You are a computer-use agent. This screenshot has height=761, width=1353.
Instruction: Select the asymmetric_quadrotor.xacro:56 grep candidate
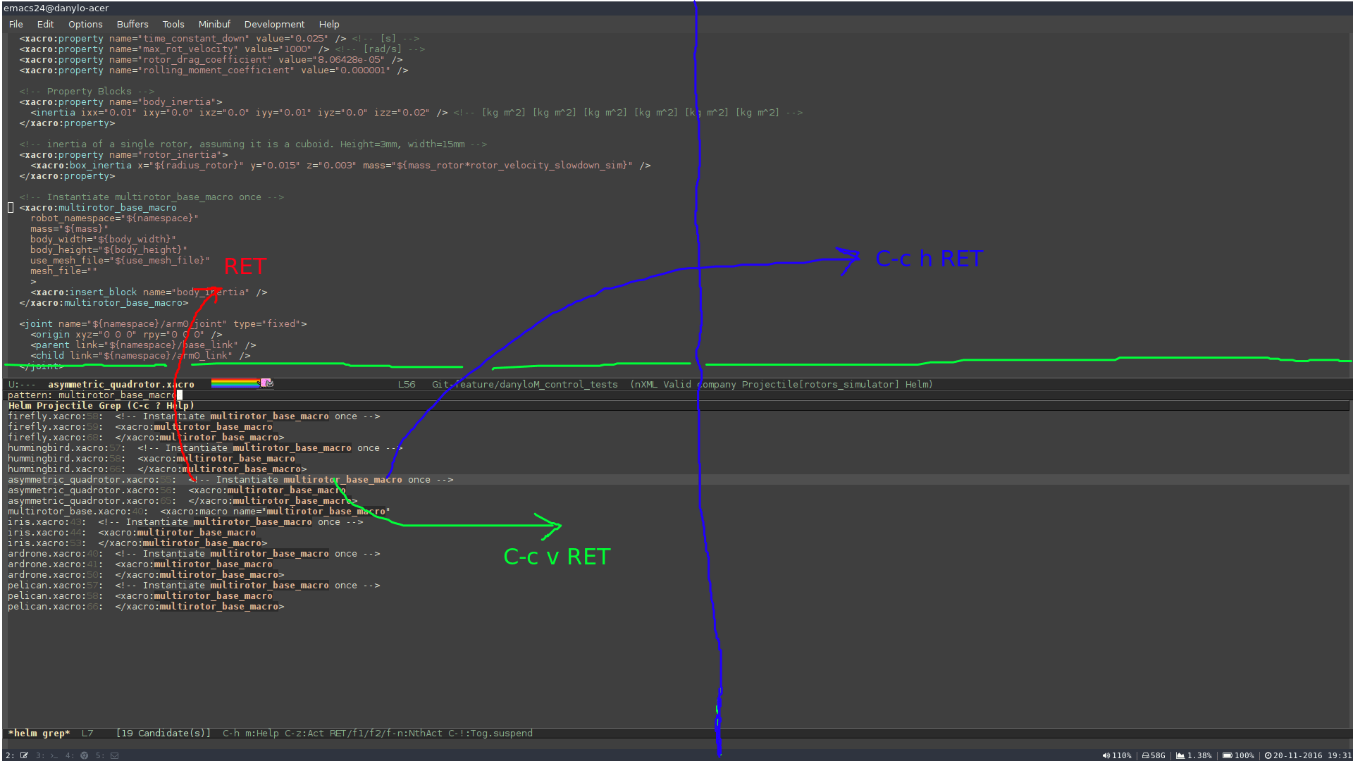click(176, 490)
